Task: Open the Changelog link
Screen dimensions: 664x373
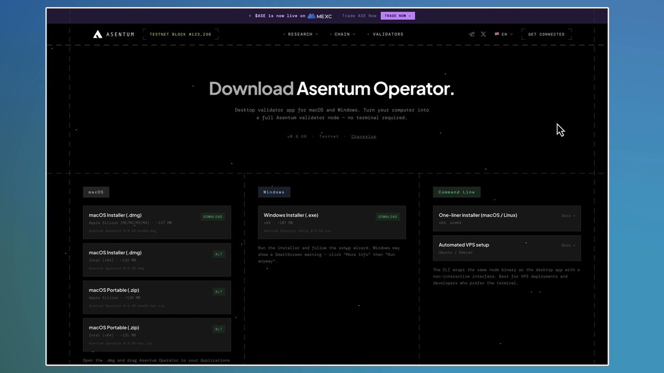Action: click(x=364, y=136)
